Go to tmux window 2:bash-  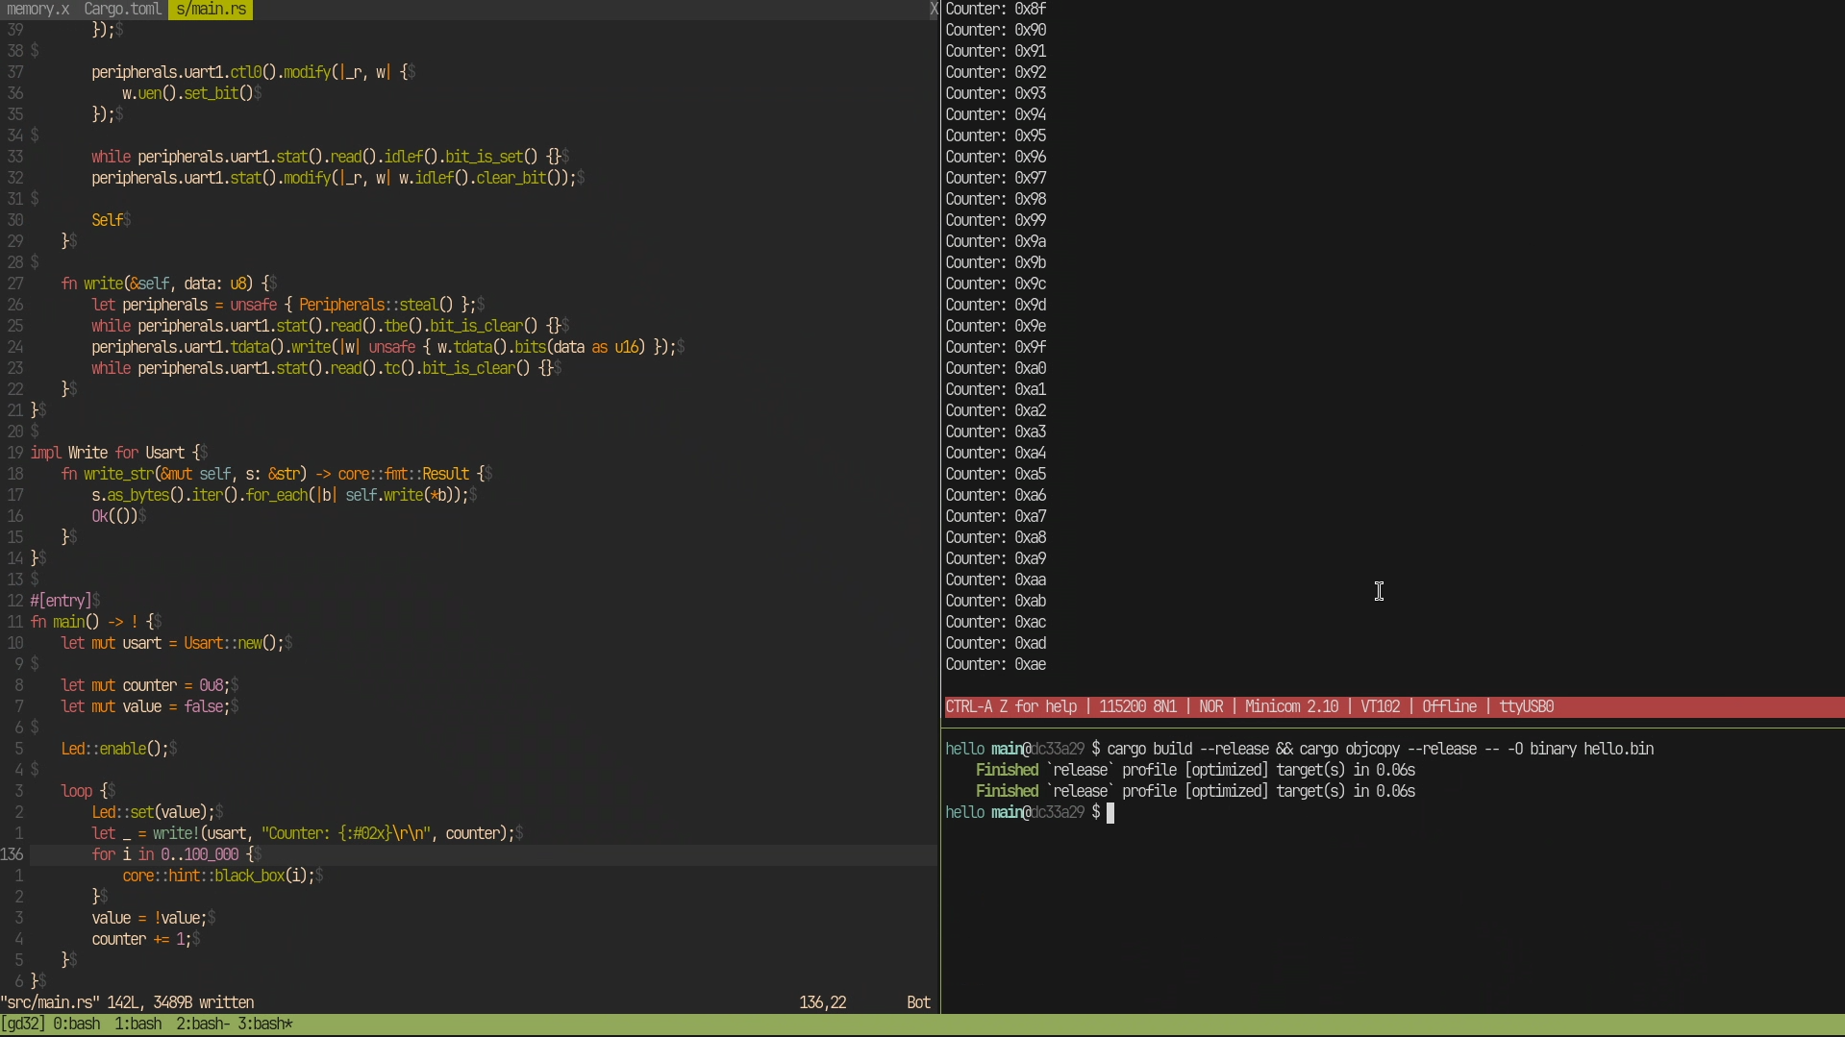click(203, 1025)
